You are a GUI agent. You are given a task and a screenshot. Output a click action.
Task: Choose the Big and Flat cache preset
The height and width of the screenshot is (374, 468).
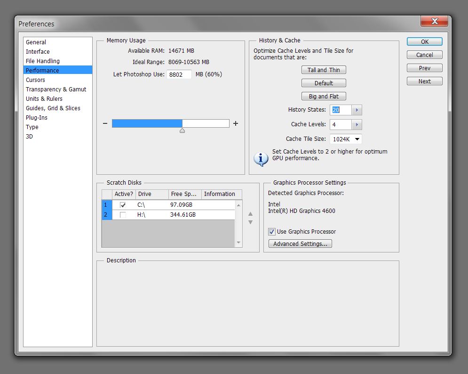click(x=324, y=97)
